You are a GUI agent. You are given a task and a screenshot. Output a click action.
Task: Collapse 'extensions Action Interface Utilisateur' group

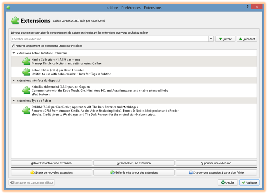(14, 53)
